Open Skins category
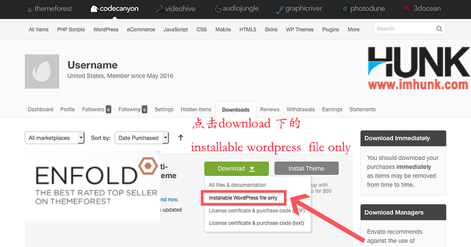The width and height of the screenshot is (471, 247). coord(271,29)
